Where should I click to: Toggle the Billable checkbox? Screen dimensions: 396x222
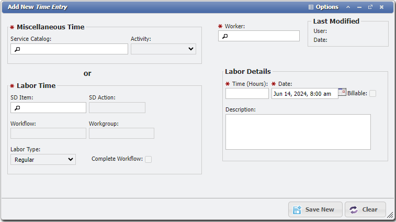372,93
